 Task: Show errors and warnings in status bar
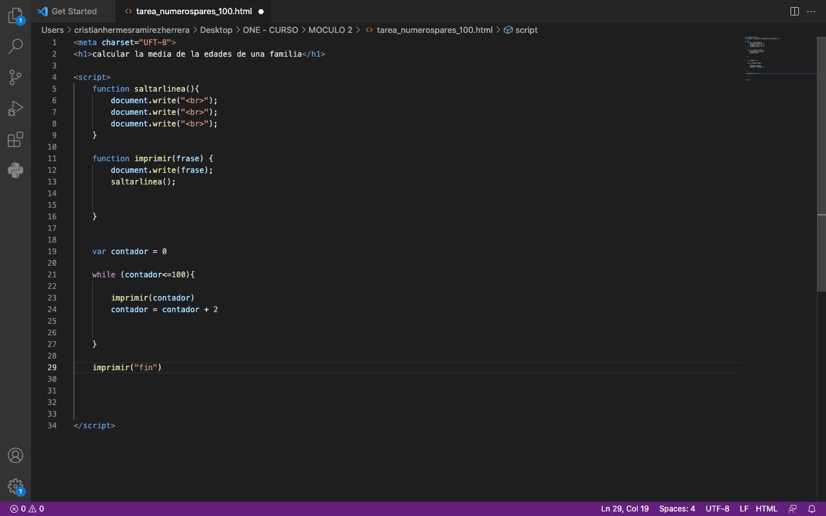point(27,509)
